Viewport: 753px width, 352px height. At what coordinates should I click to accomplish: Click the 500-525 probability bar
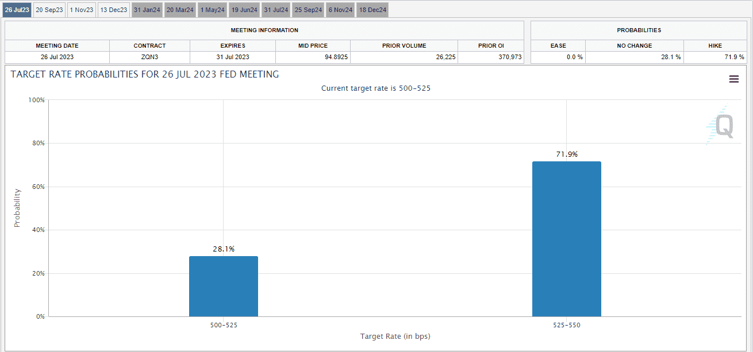click(223, 286)
